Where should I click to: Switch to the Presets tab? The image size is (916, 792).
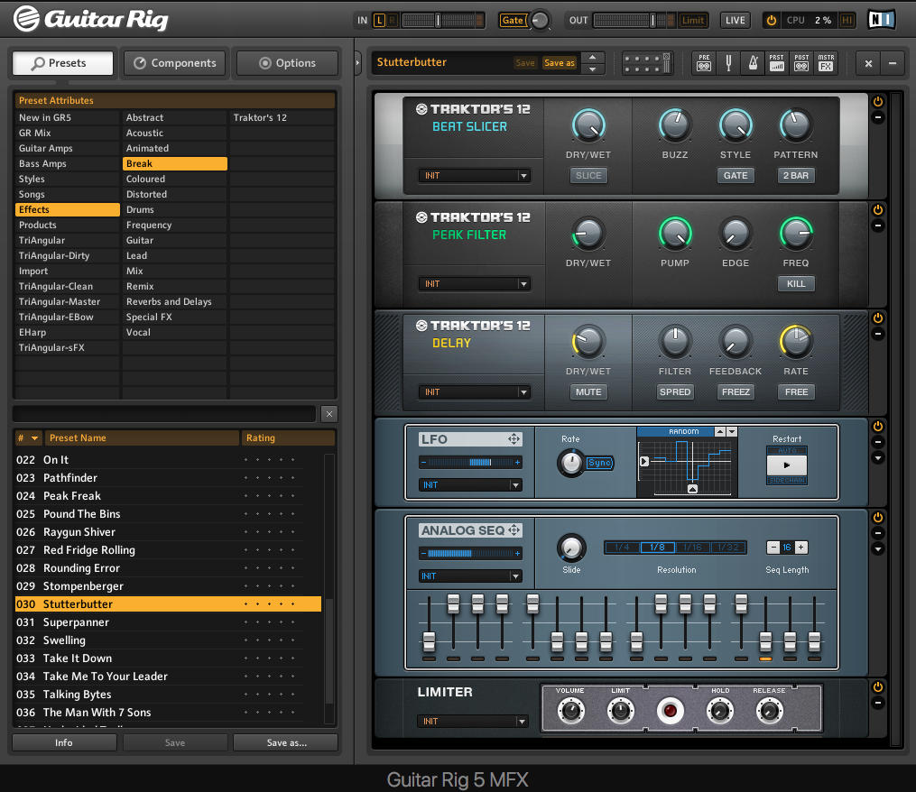[x=62, y=63]
